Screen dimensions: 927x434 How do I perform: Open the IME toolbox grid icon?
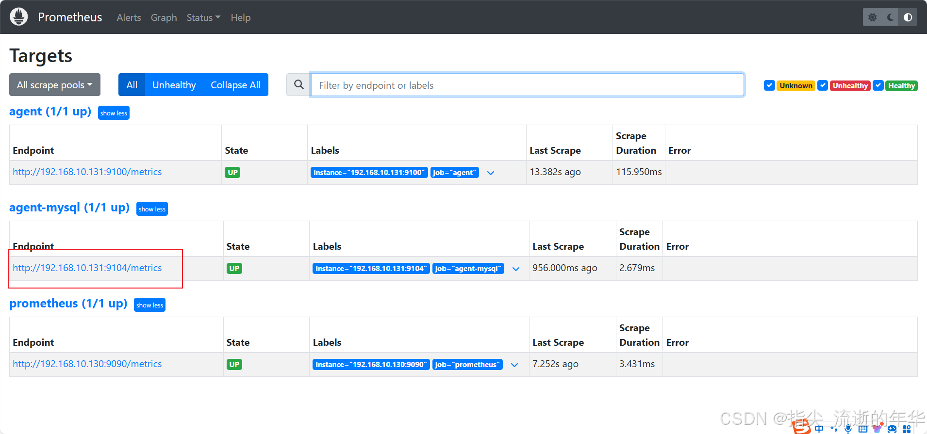tap(907, 429)
